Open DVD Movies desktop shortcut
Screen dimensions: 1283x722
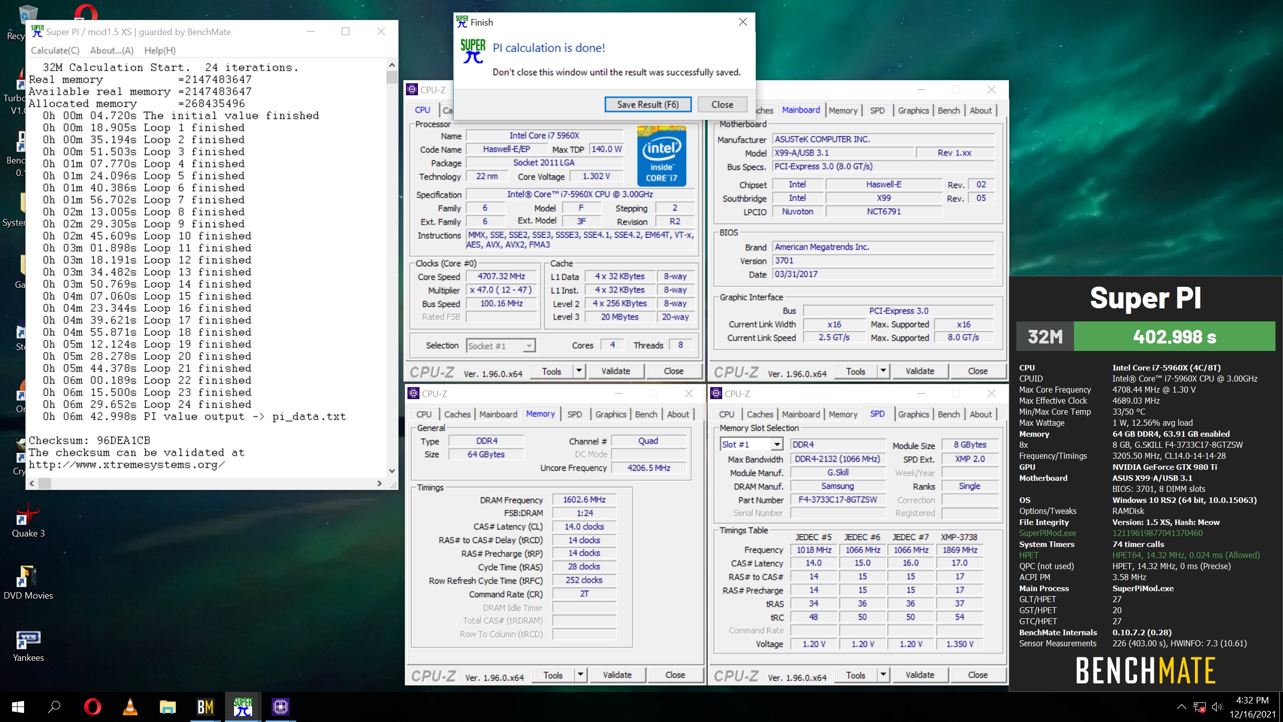click(x=28, y=582)
